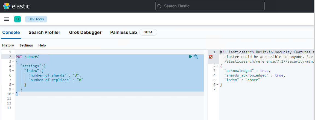Image resolution: width=315 pixels, height=120 pixels.
Task: Switch to the Console tab
Action: 11,32
